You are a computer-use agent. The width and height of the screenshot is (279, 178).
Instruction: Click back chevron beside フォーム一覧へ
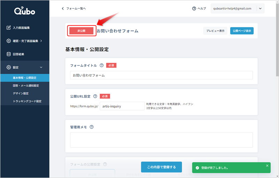(x=63, y=8)
